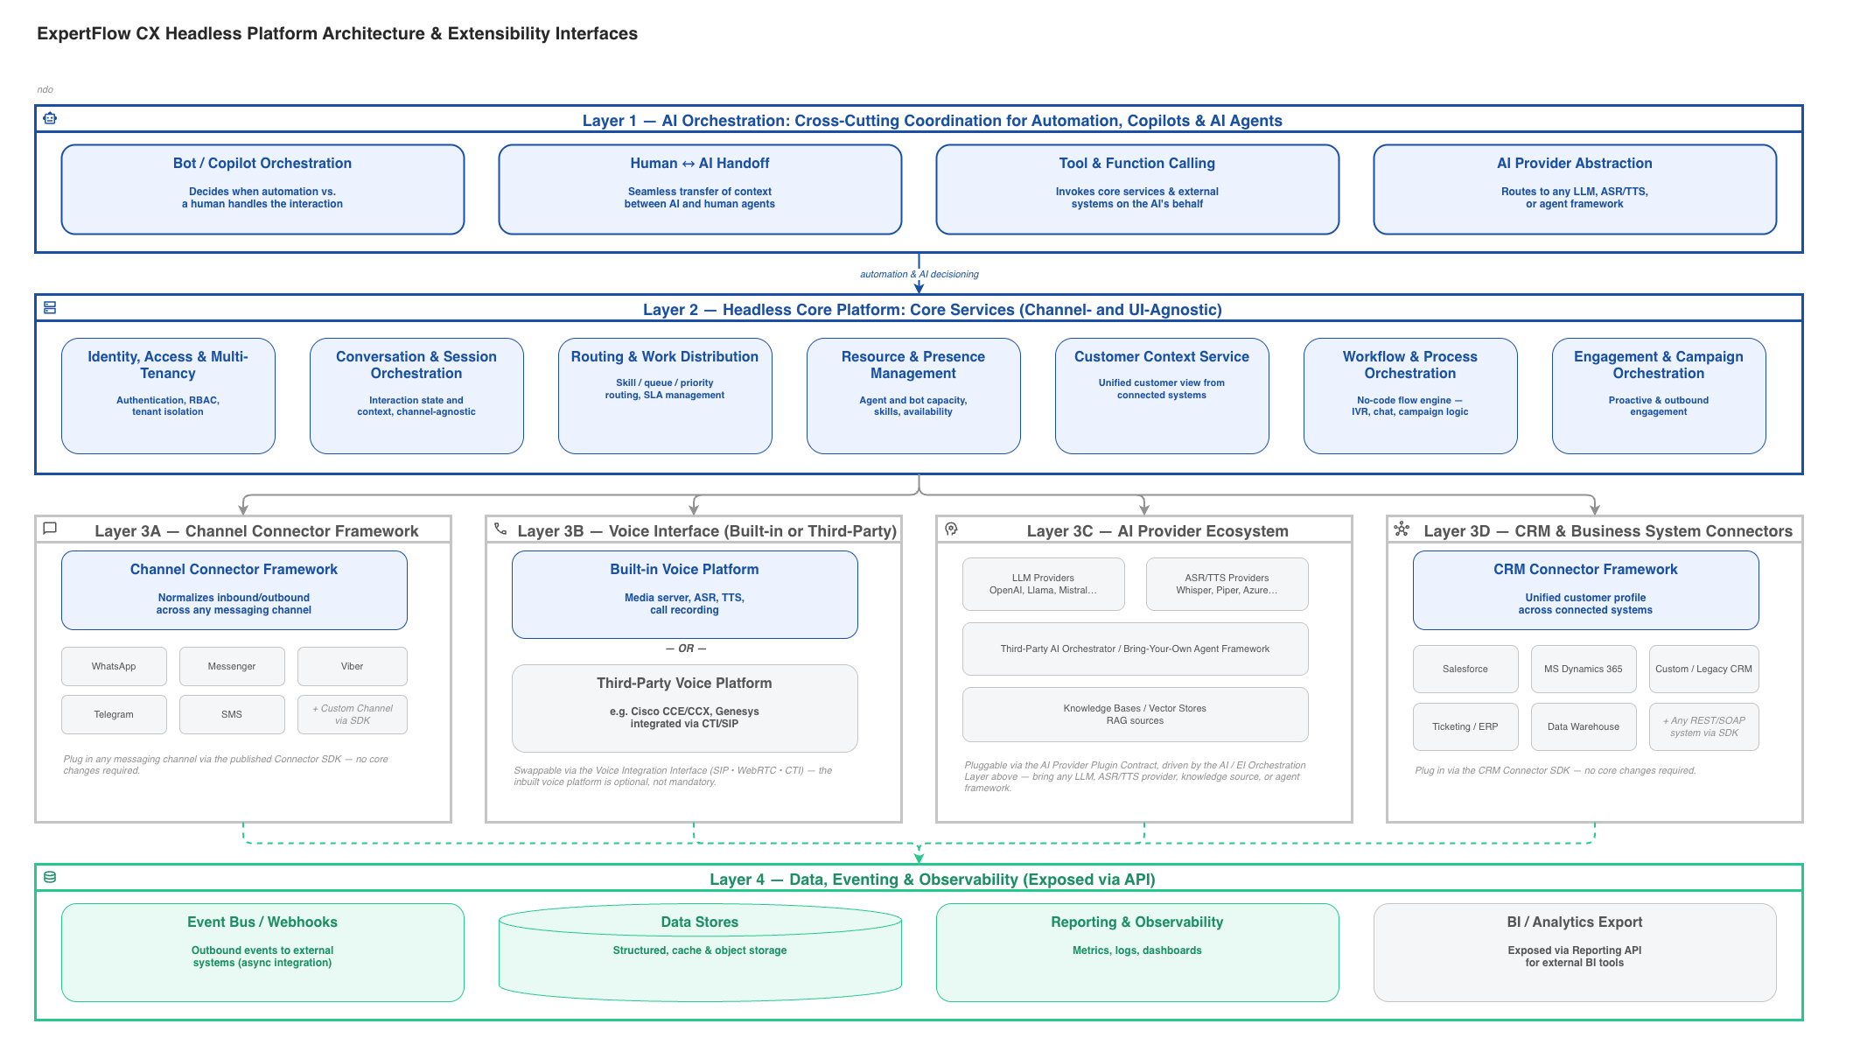Select the Third-Party Voice Platform box

tap(685, 708)
